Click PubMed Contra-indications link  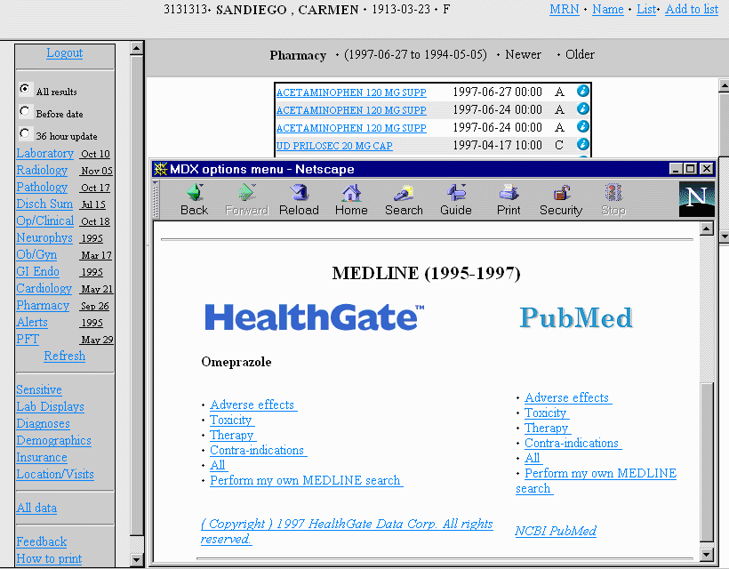(x=572, y=444)
